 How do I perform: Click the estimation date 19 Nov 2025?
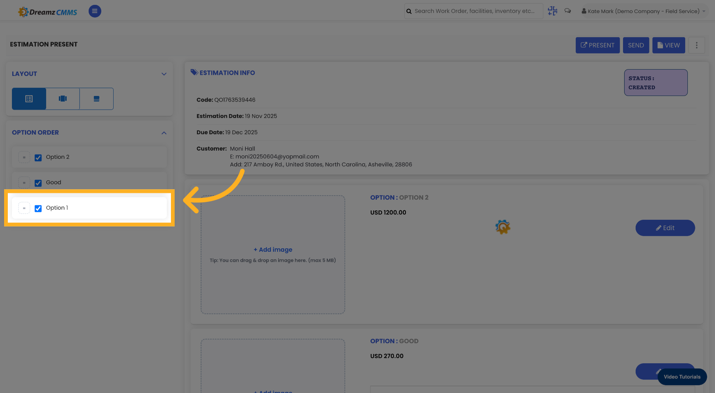pos(261,116)
